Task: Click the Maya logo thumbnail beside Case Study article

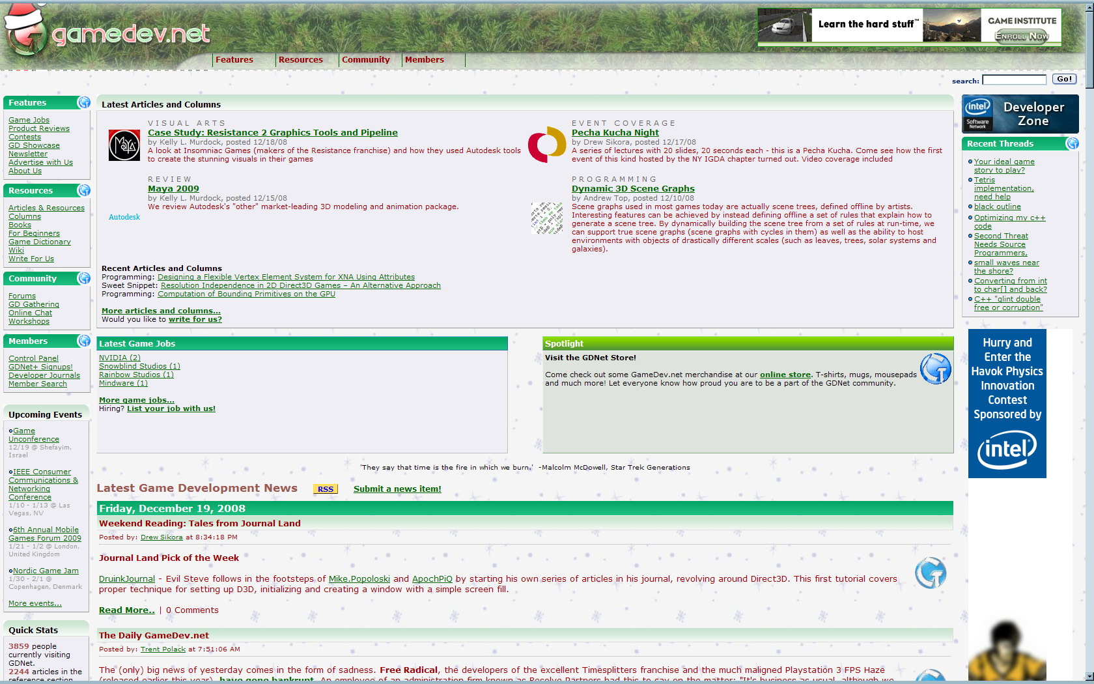Action: point(124,145)
